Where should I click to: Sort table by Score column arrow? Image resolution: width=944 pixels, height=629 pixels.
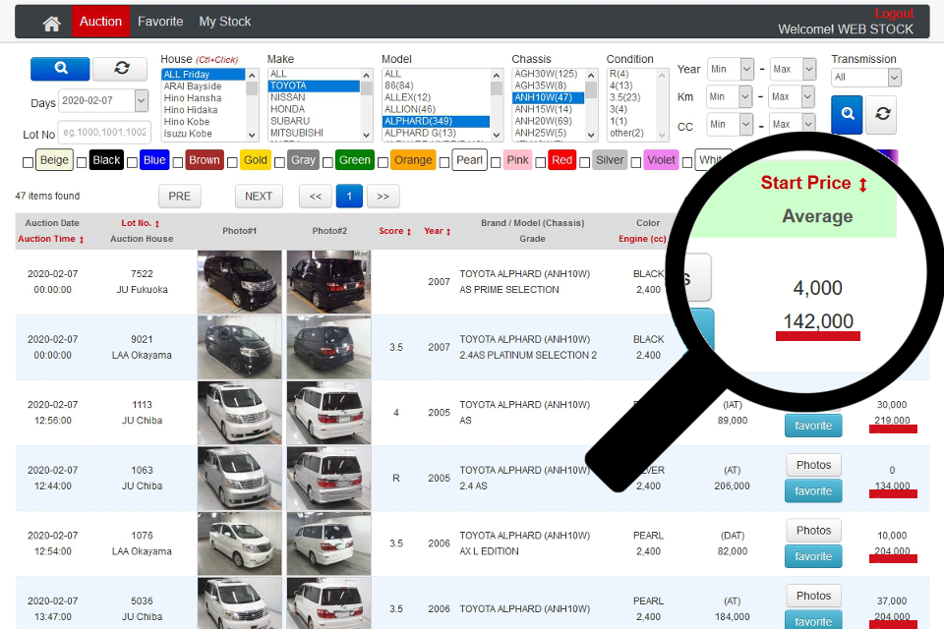tap(408, 232)
